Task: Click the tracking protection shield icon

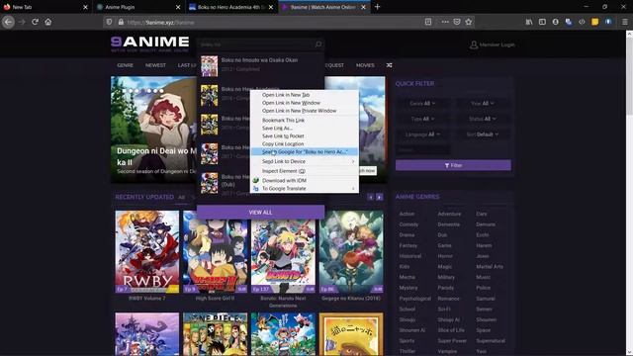Action: (x=109, y=22)
